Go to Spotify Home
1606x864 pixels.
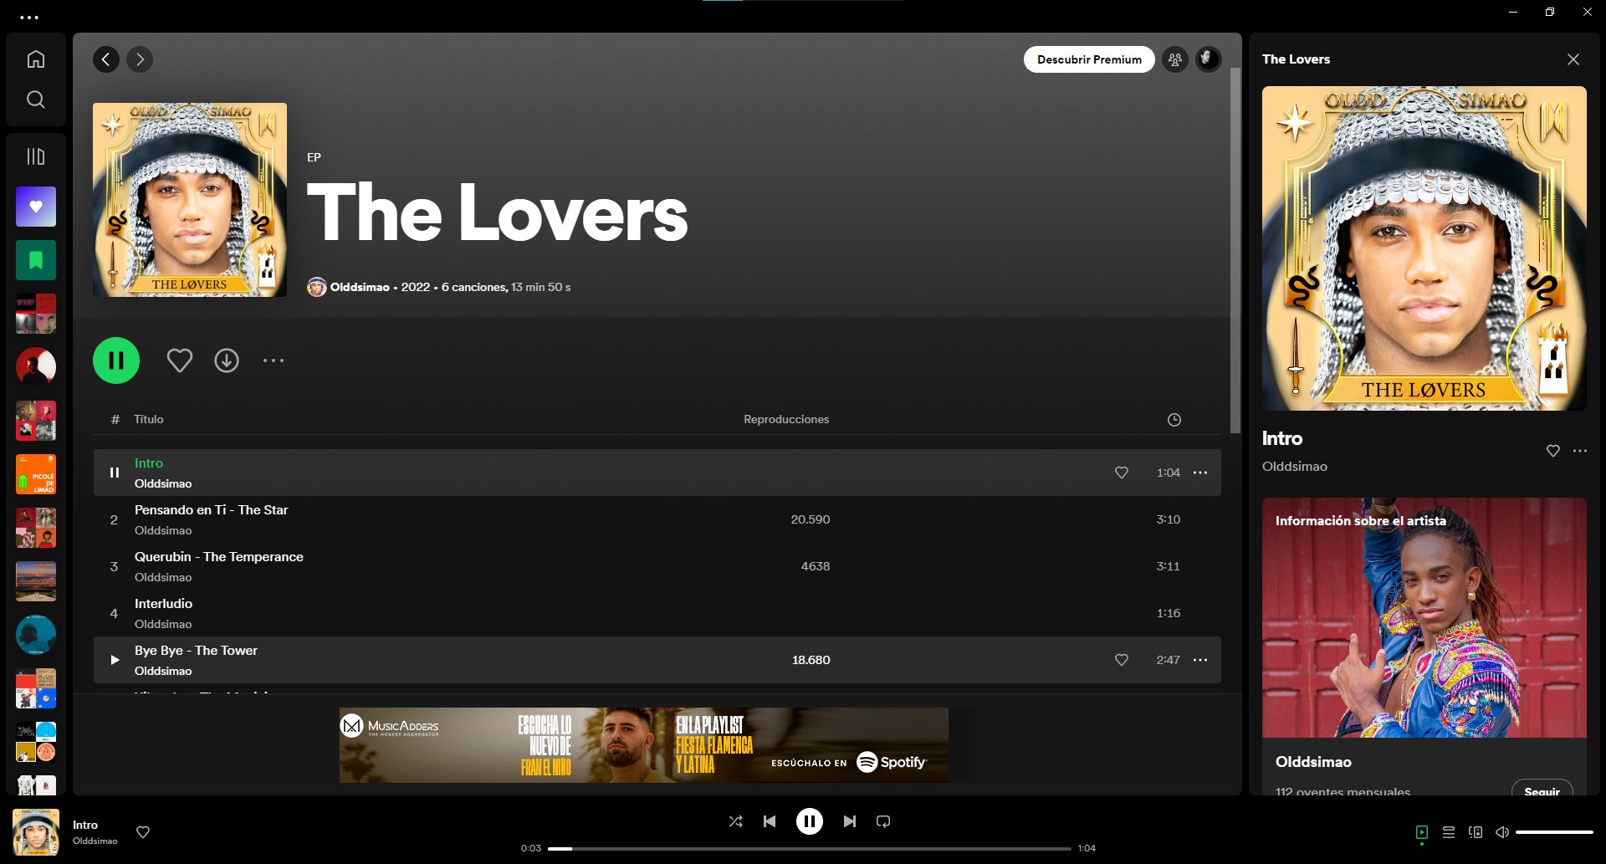tap(35, 59)
